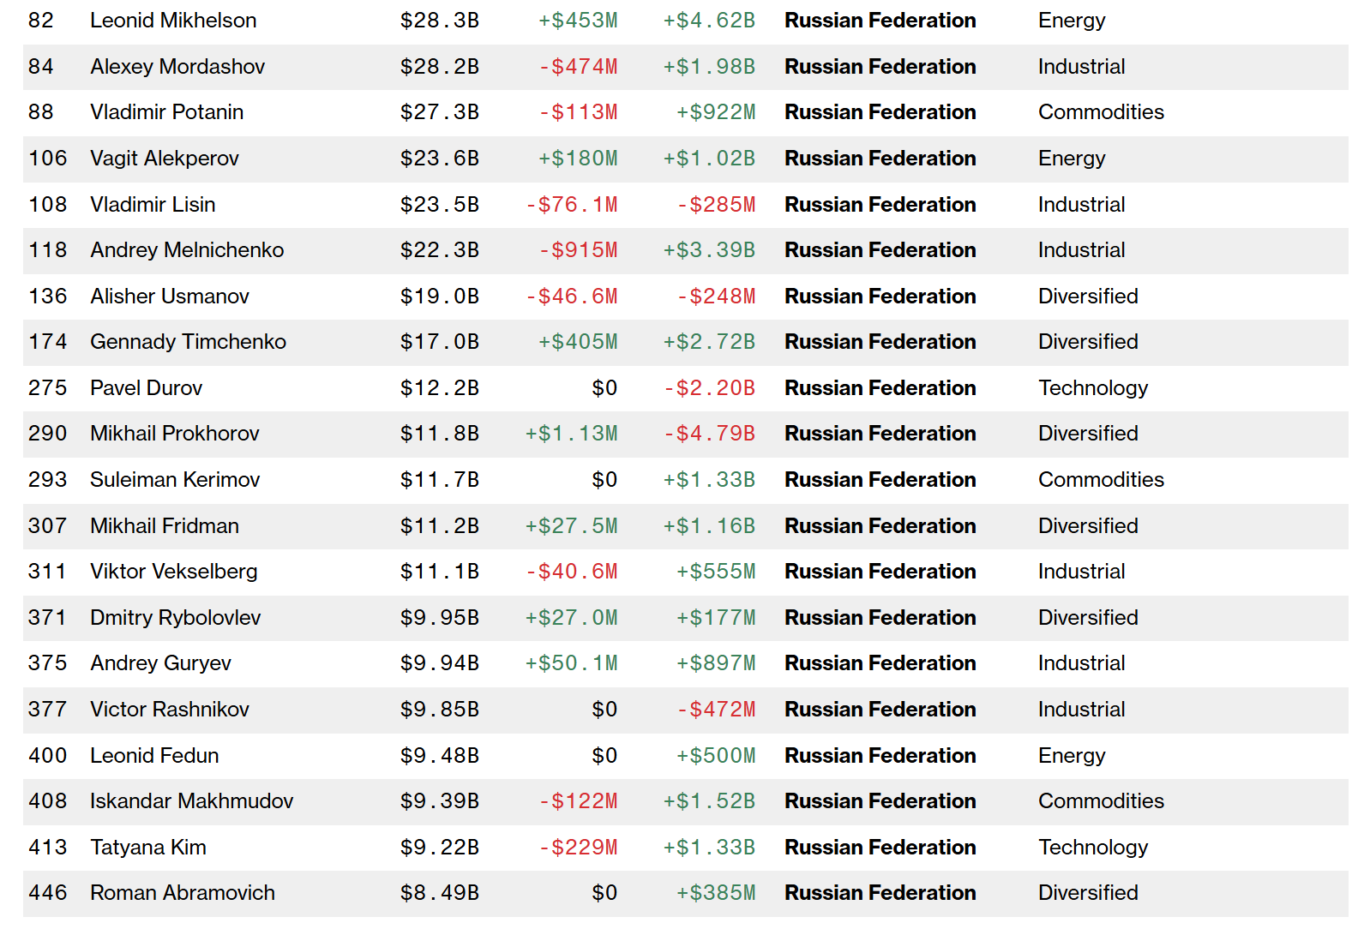1352x929 pixels.
Task: Select Roman Abramovich's name
Action: (183, 893)
